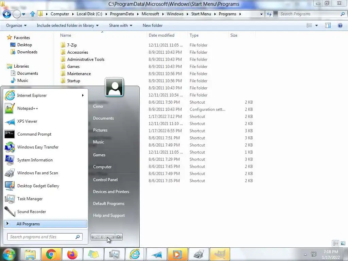Image resolution: width=348 pixels, height=261 pixels.
Task: Expand Internet Explorer jump list arrow
Action: [83, 95]
